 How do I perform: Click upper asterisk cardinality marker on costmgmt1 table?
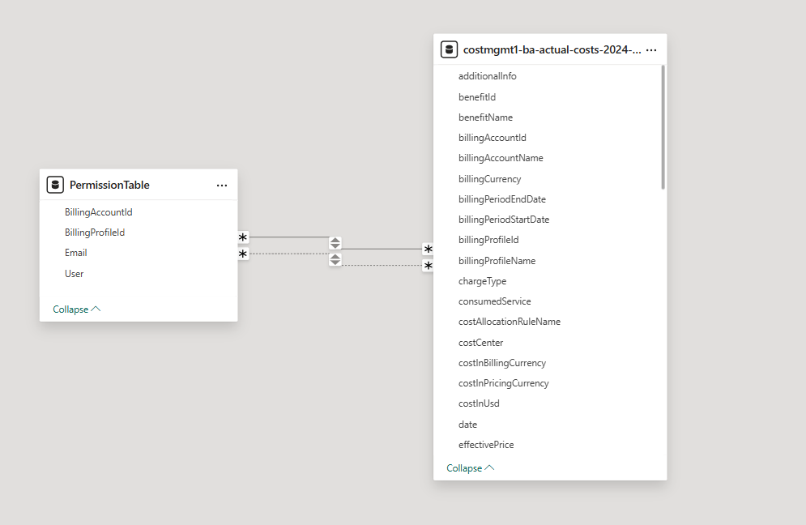pos(428,250)
